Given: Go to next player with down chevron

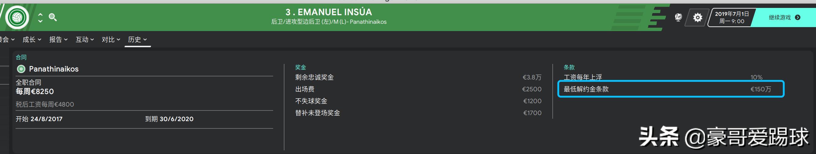Looking at the screenshot, I should click(40, 21).
